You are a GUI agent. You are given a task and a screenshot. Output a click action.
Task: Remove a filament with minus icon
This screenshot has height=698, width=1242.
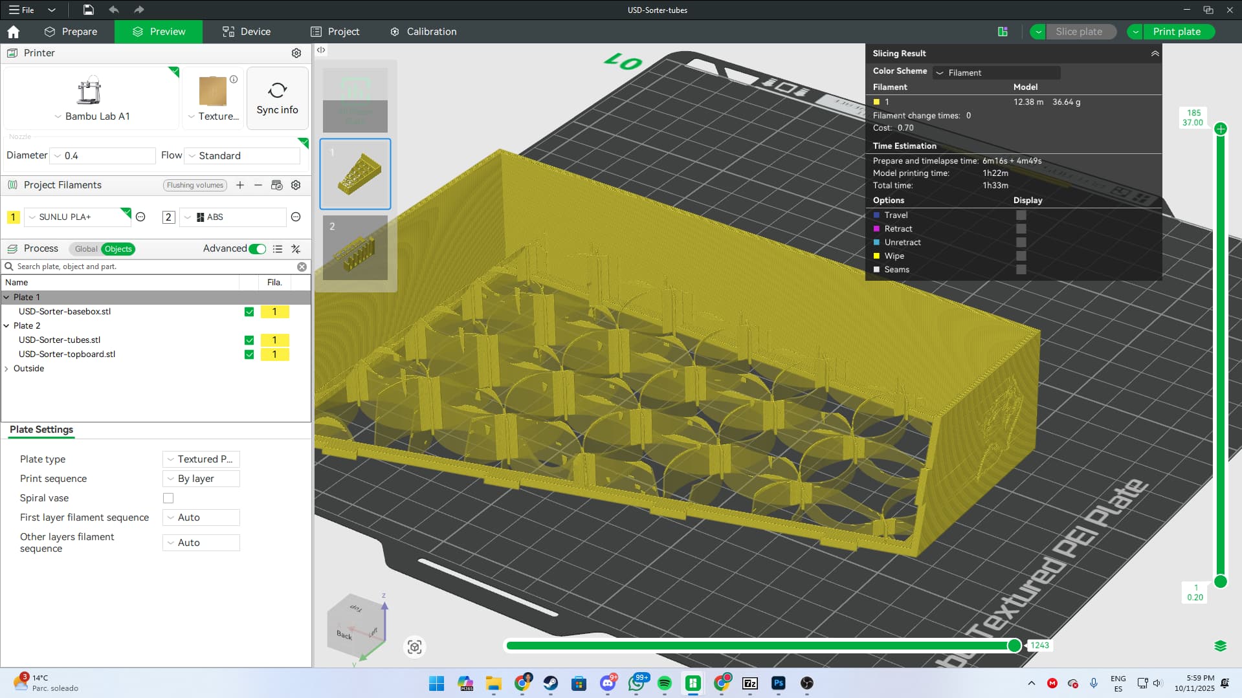coord(258,185)
